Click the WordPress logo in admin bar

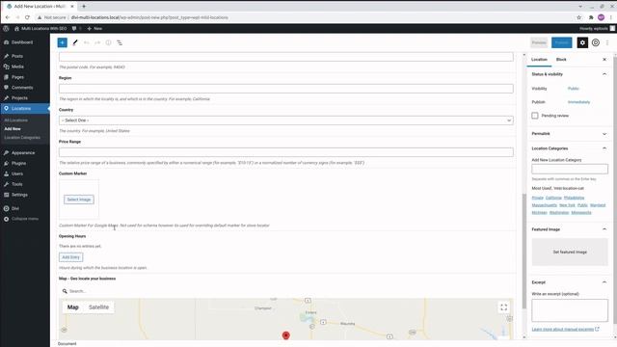[6, 28]
